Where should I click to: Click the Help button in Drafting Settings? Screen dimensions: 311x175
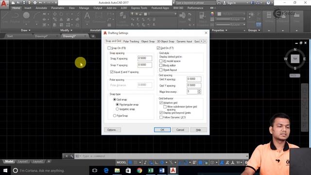point(199,130)
